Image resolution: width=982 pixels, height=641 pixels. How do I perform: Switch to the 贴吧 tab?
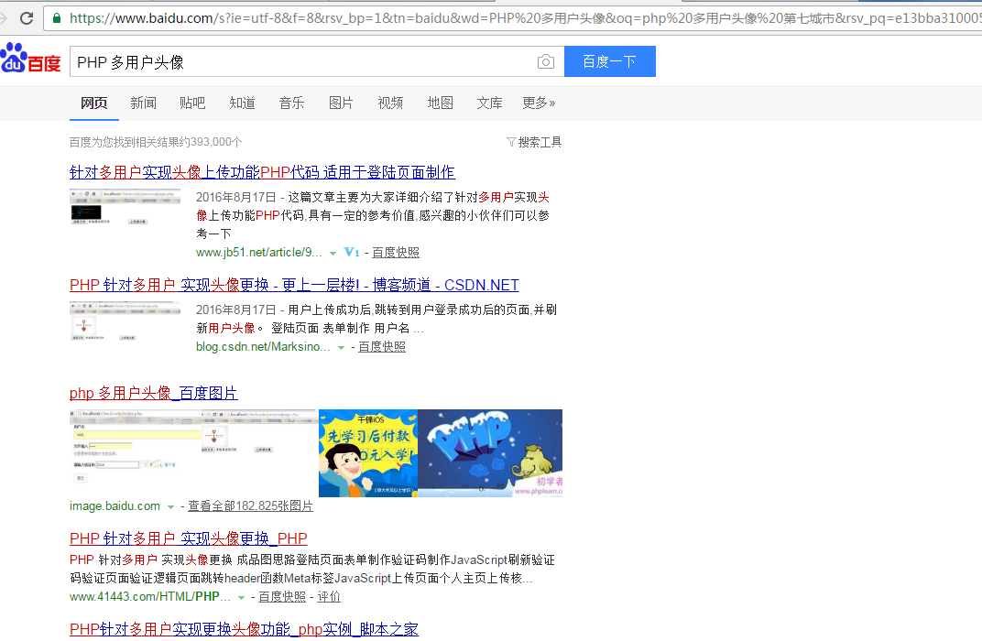click(x=192, y=103)
